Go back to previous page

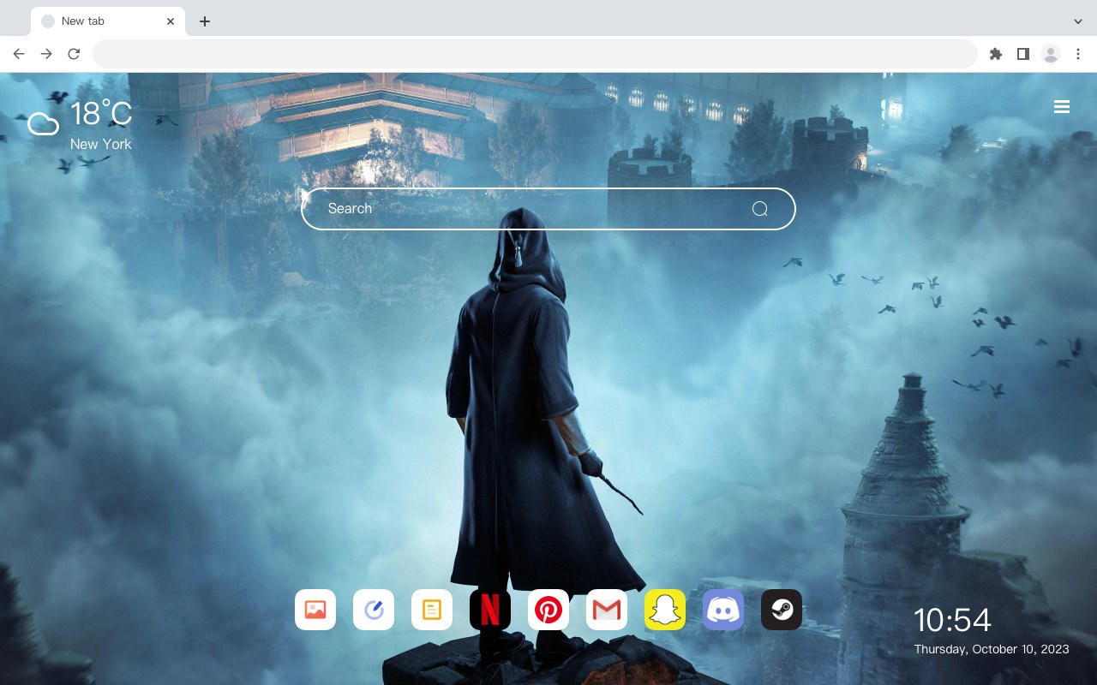[x=19, y=54]
